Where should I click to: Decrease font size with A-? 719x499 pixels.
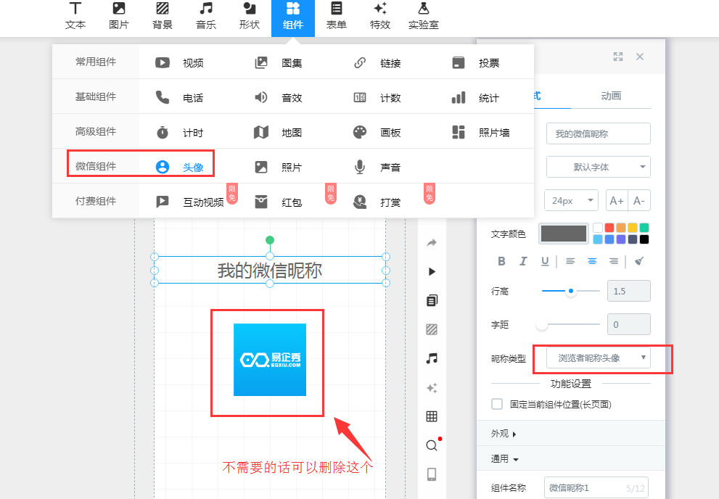(x=639, y=201)
